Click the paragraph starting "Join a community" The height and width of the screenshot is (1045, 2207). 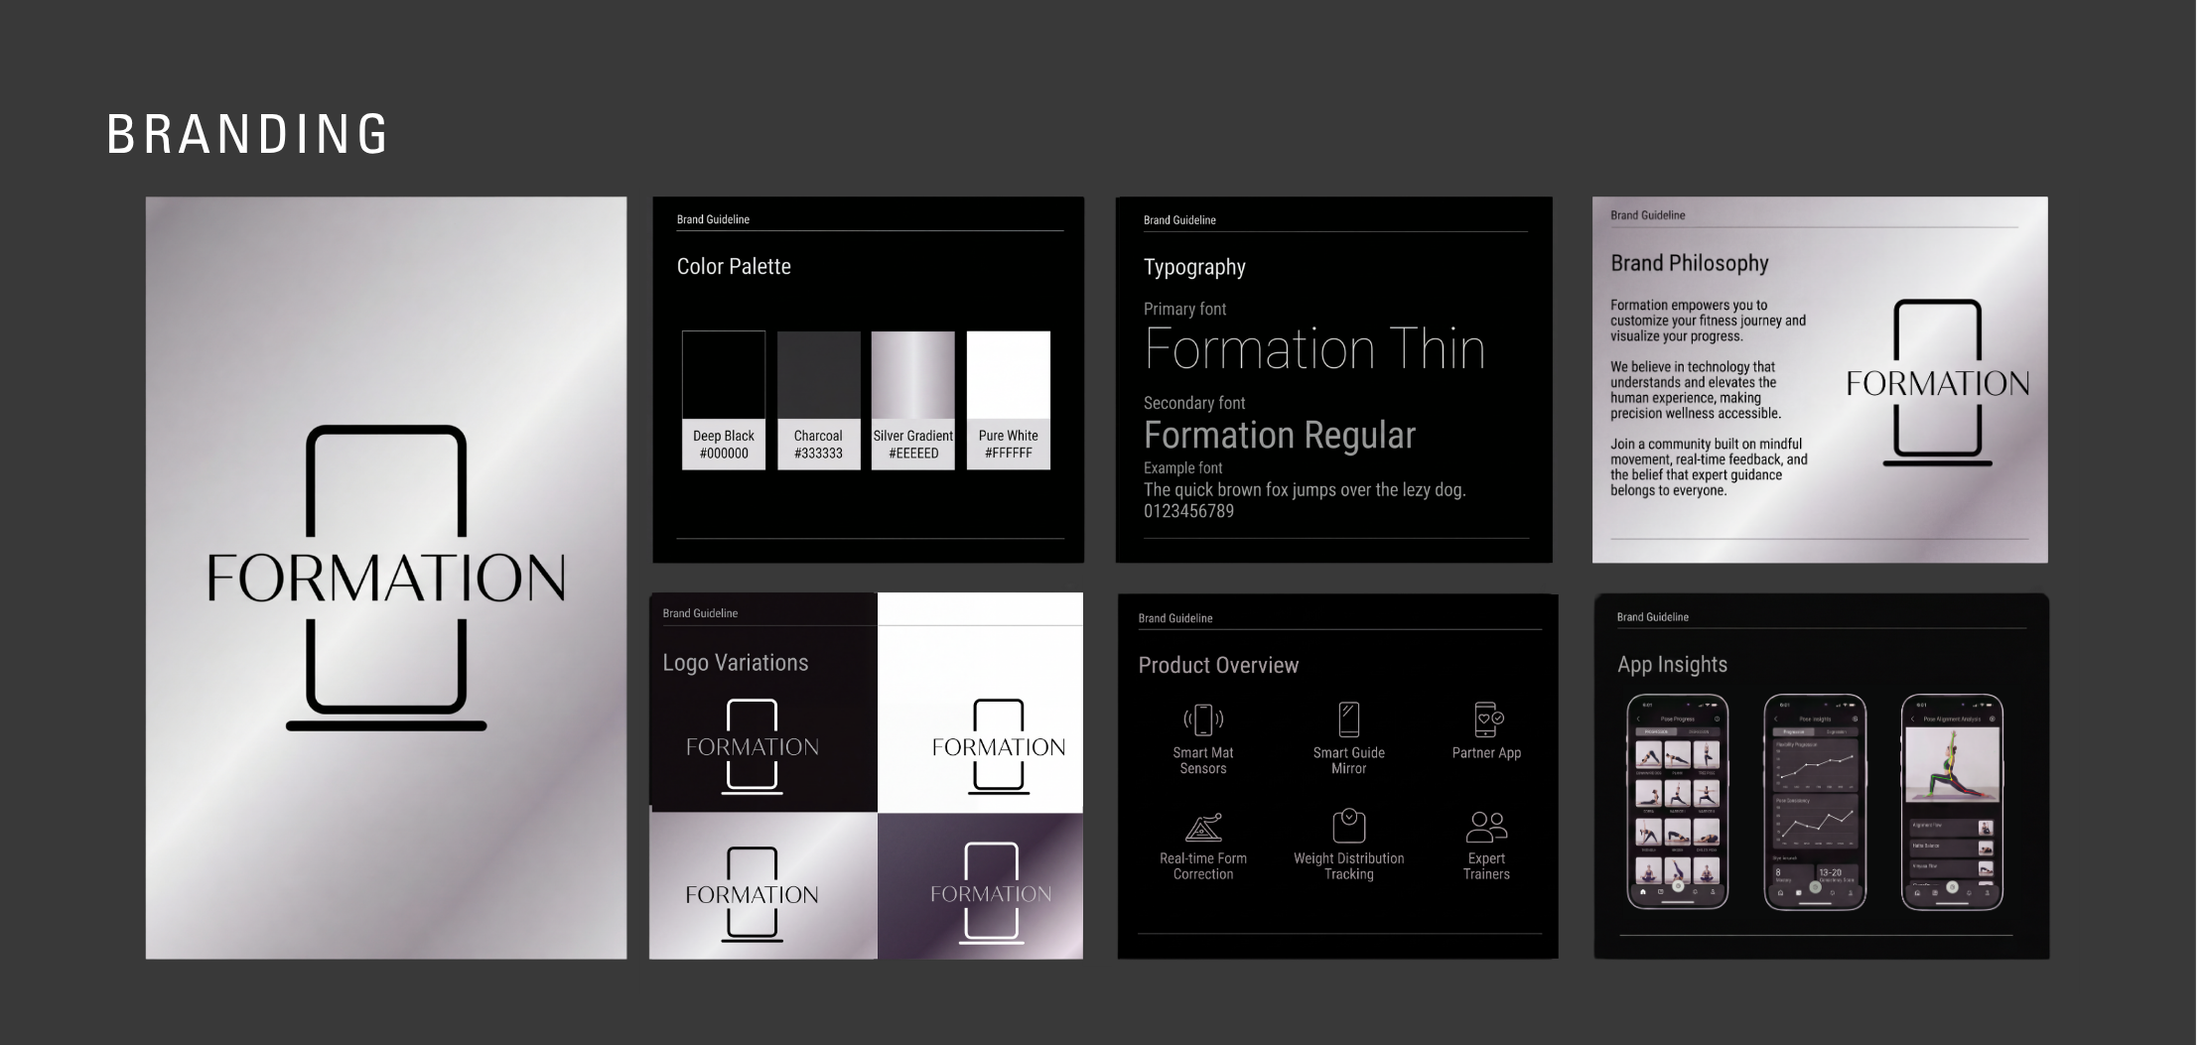click(1709, 467)
